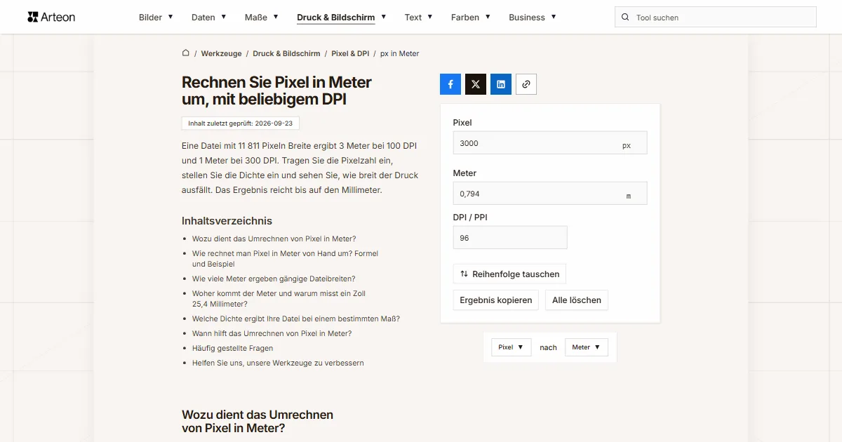Jump to 'Wie viele Meter ergeben' section
This screenshot has width=842, height=442.
tap(274, 279)
